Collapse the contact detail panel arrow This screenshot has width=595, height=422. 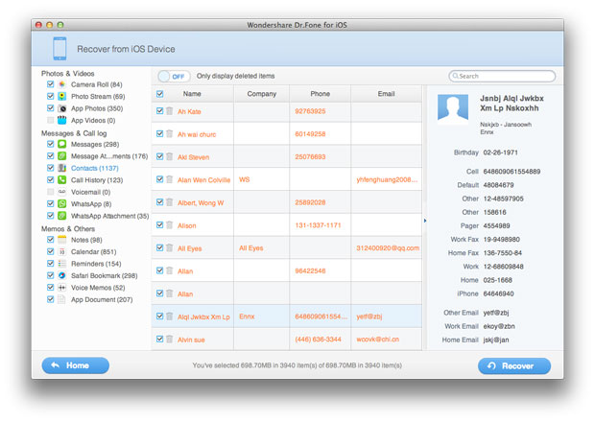pos(425,221)
